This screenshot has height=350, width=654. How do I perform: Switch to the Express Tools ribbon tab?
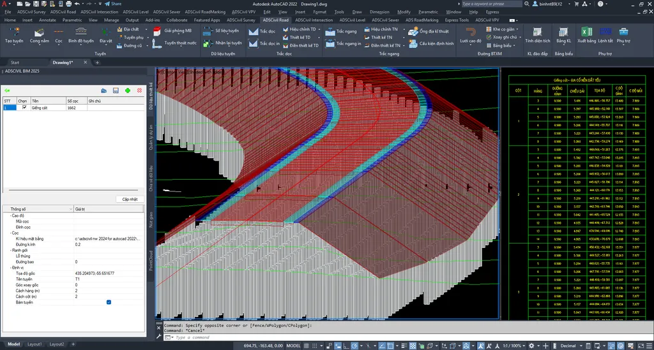(x=457, y=20)
